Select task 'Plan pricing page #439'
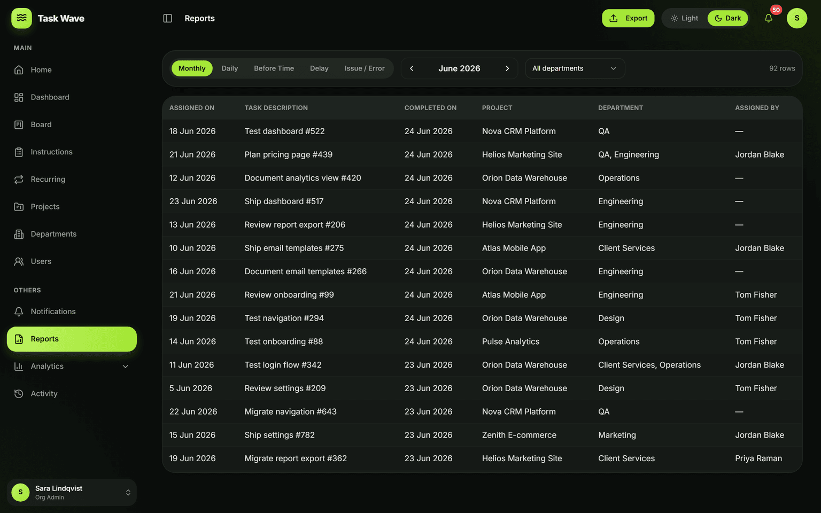This screenshot has height=513, width=821. (x=289, y=154)
